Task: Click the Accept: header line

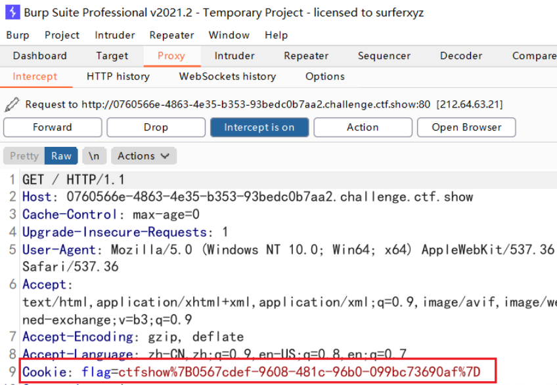Action: (47, 285)
